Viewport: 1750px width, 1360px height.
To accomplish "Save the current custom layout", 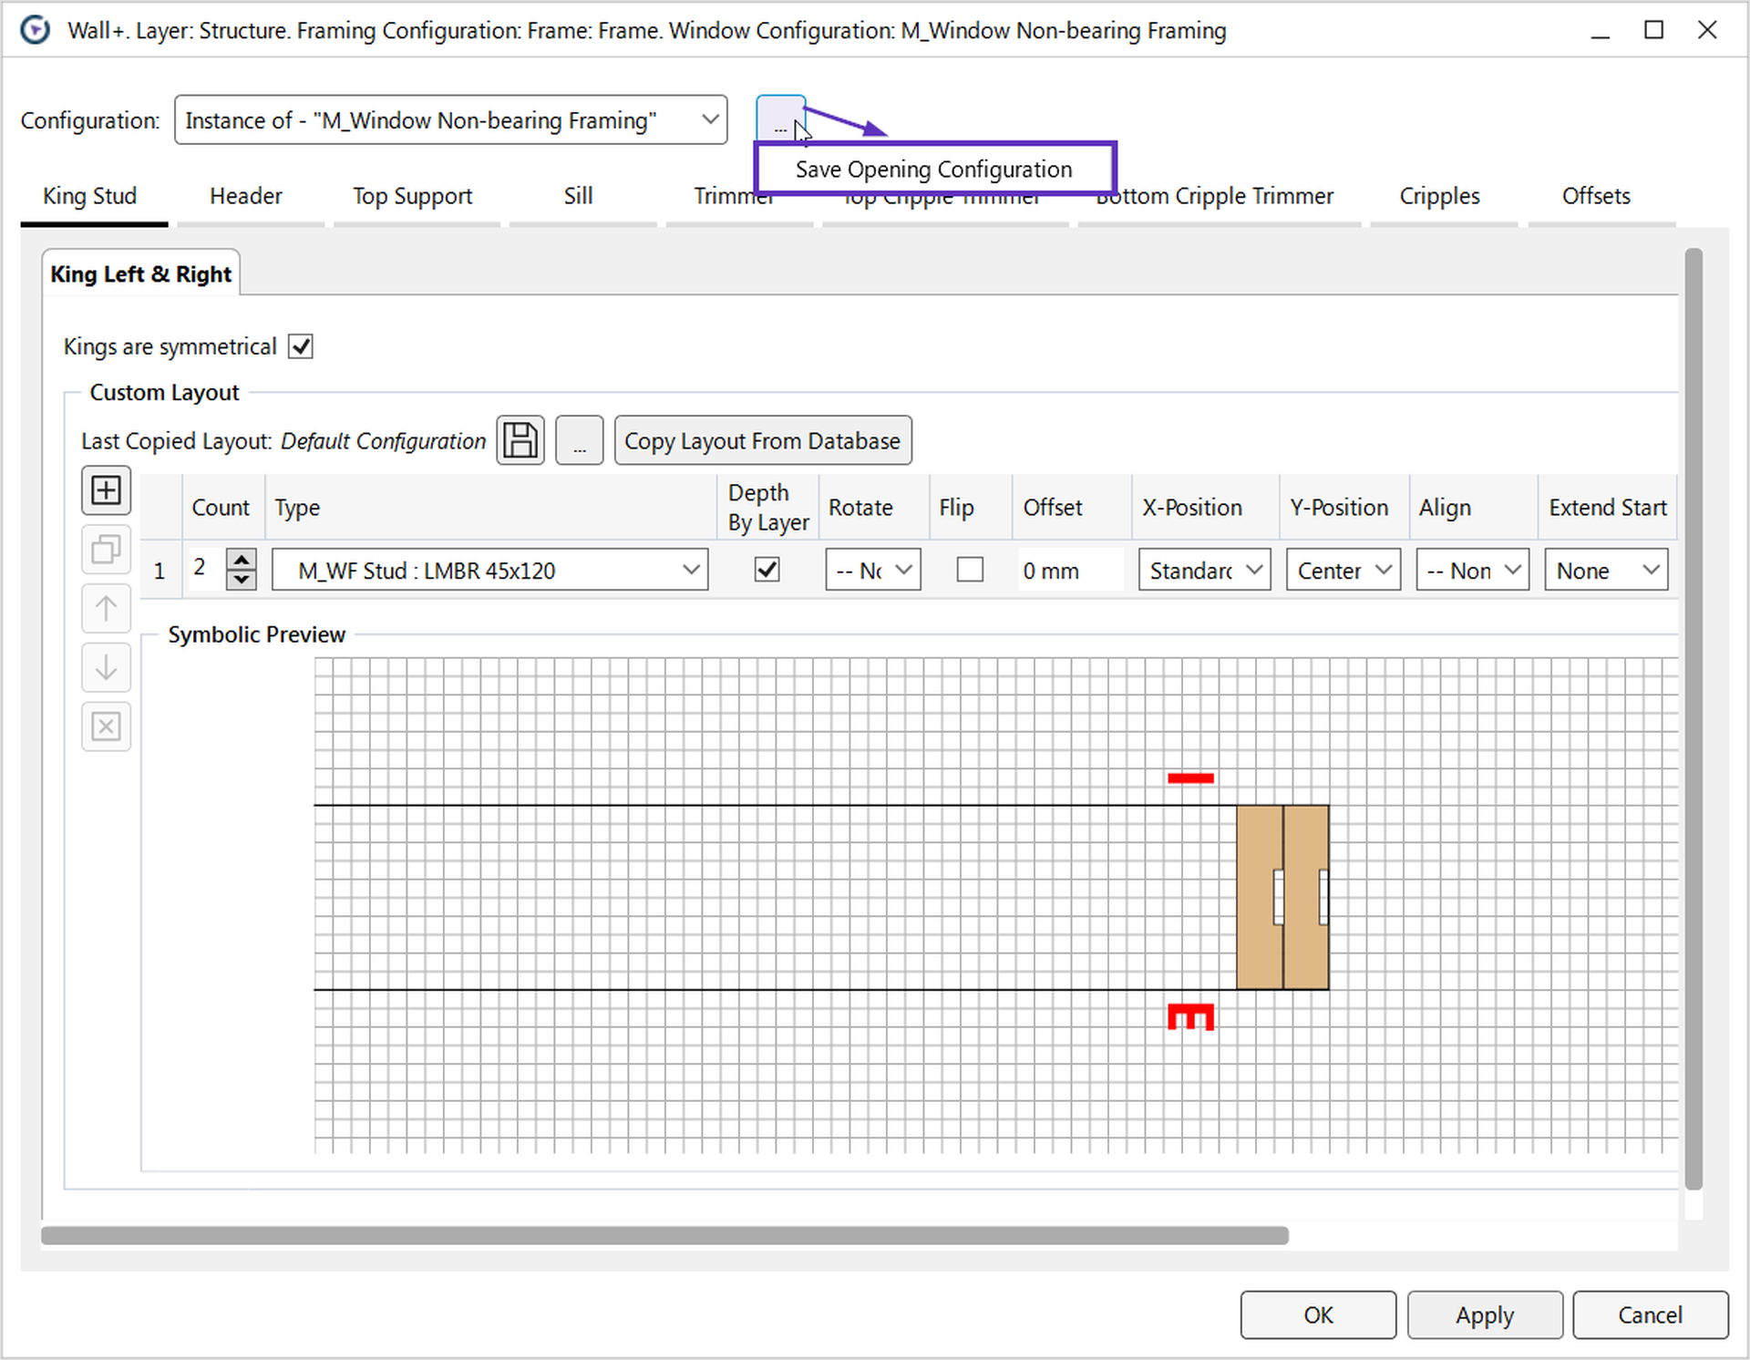I will pyautogui.click(x=520, y=440).
